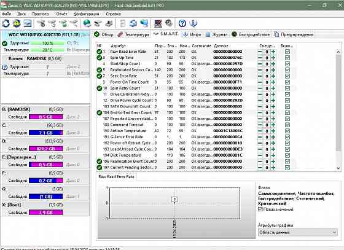Toggle enable checkbox for SATA Downshift Count

287,107
